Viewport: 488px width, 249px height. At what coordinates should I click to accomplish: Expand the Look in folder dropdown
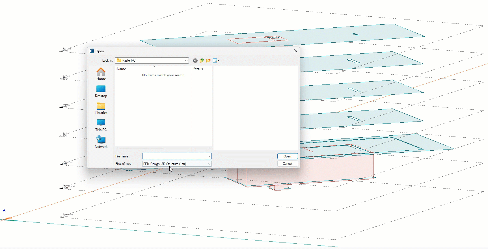click(x=186, y=60)
